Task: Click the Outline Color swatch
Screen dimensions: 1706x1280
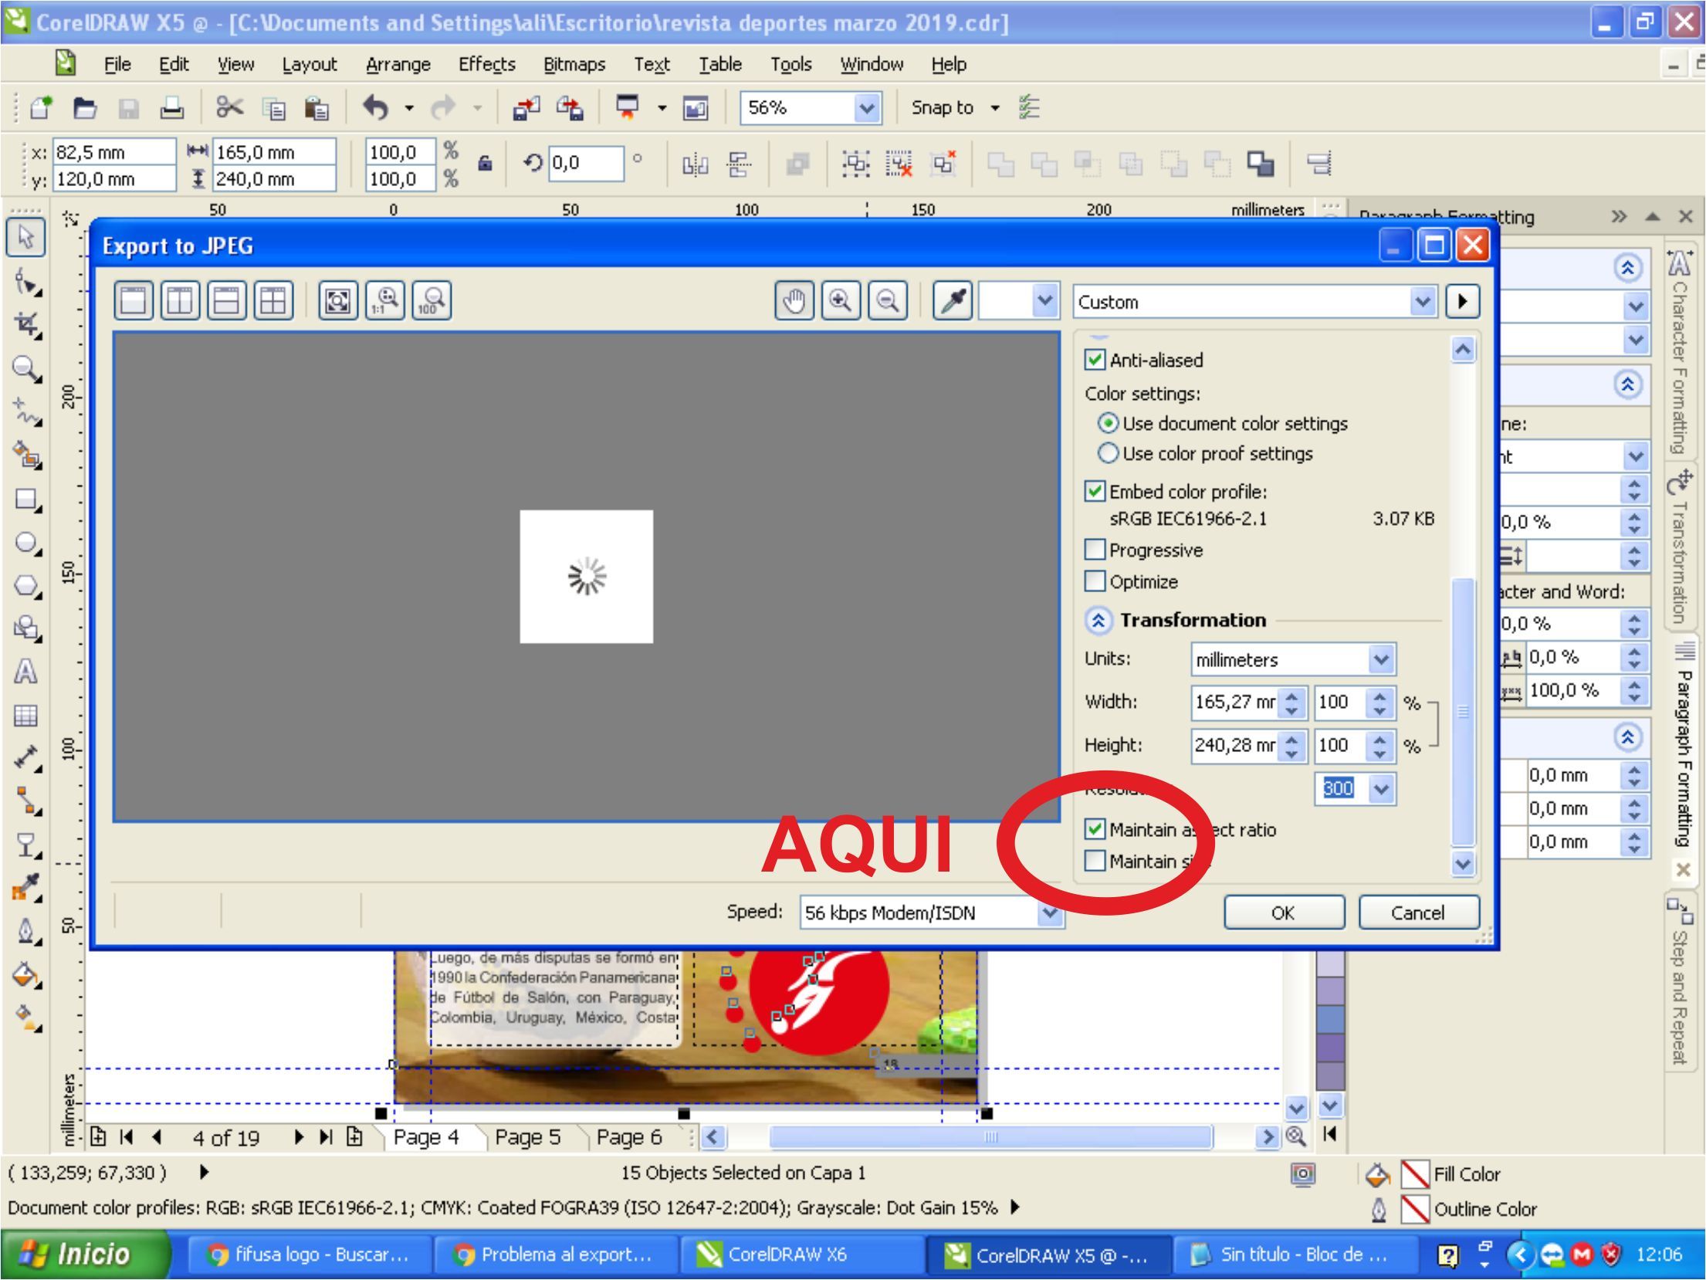Action: pos(1414,1209)
